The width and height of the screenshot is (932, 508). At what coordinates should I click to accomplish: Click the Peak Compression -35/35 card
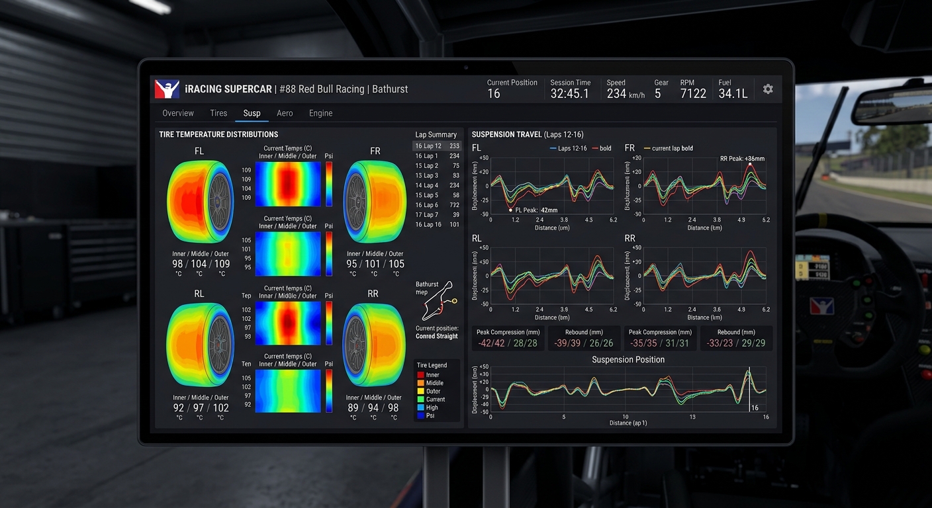click(x=660, y=338)
